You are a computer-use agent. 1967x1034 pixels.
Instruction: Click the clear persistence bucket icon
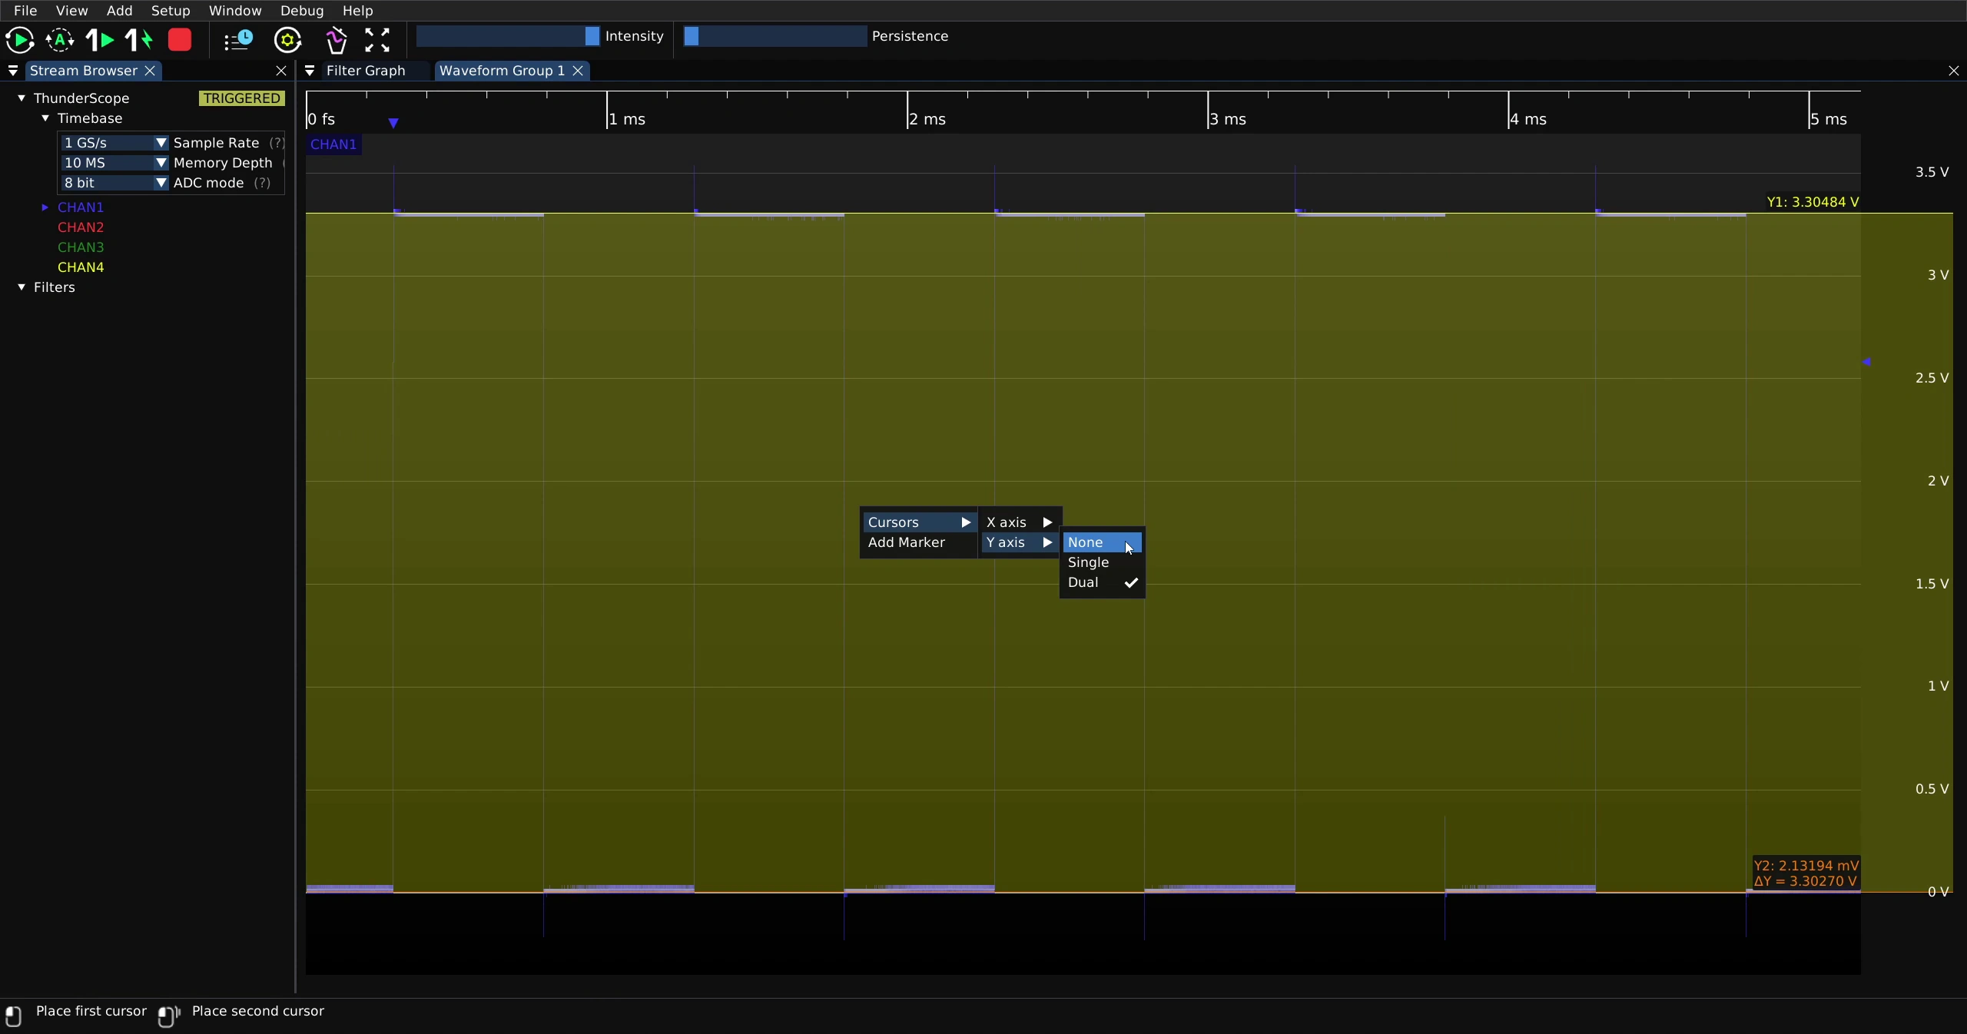337,40
